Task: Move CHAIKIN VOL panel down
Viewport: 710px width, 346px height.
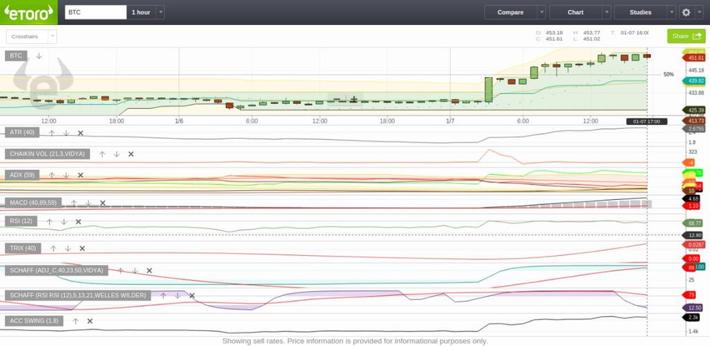Action: (x=116, y=154)
